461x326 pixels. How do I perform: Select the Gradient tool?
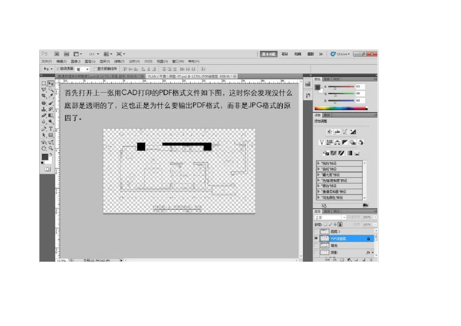coord(51,115)
